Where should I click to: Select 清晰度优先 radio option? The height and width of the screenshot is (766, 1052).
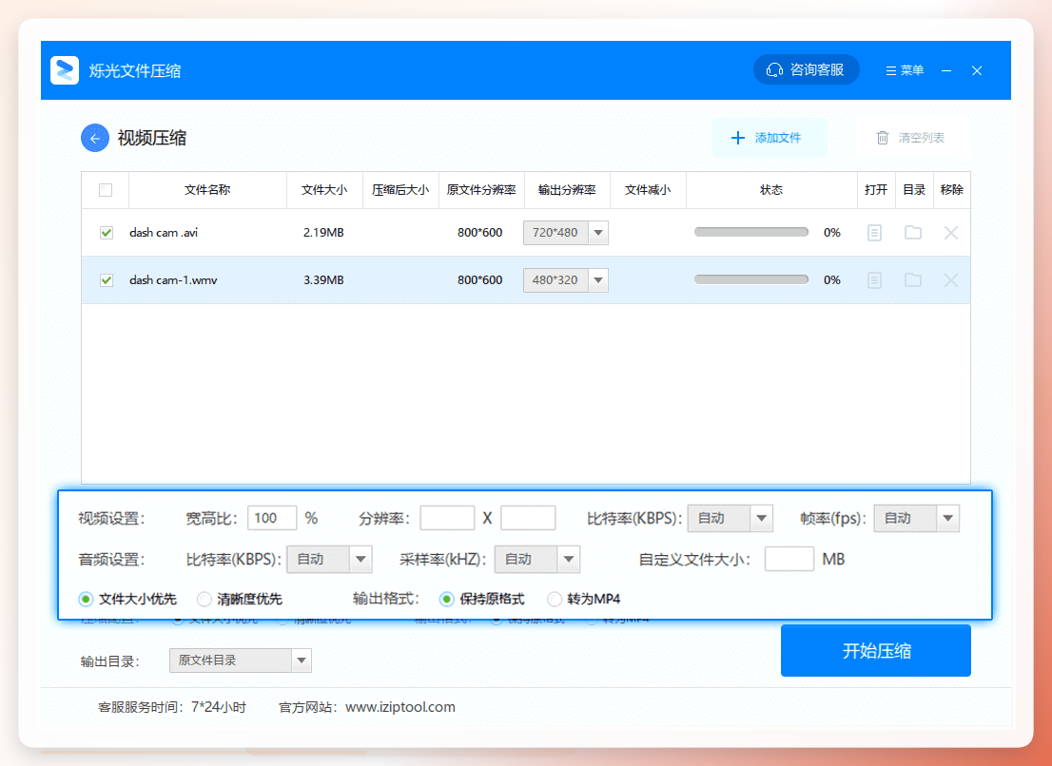[240, 599]
